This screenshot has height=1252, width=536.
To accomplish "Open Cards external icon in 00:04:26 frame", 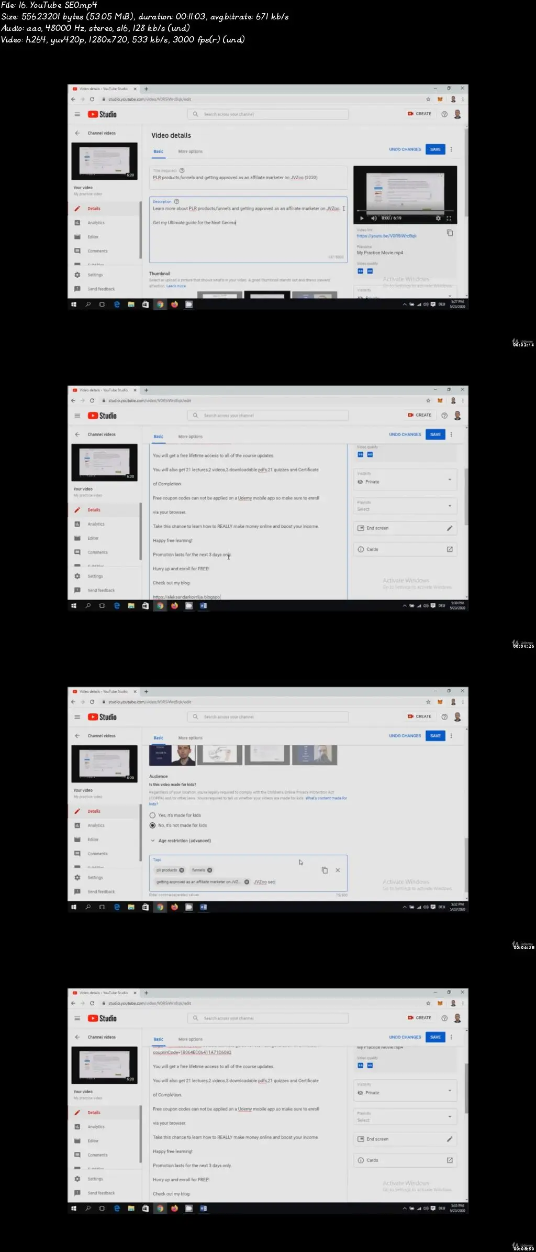I will tap(450, 549).
